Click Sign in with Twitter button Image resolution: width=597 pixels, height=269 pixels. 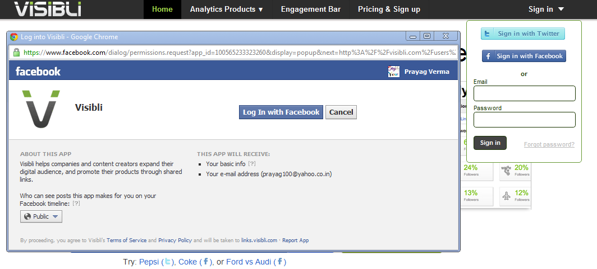click(523, 34)
